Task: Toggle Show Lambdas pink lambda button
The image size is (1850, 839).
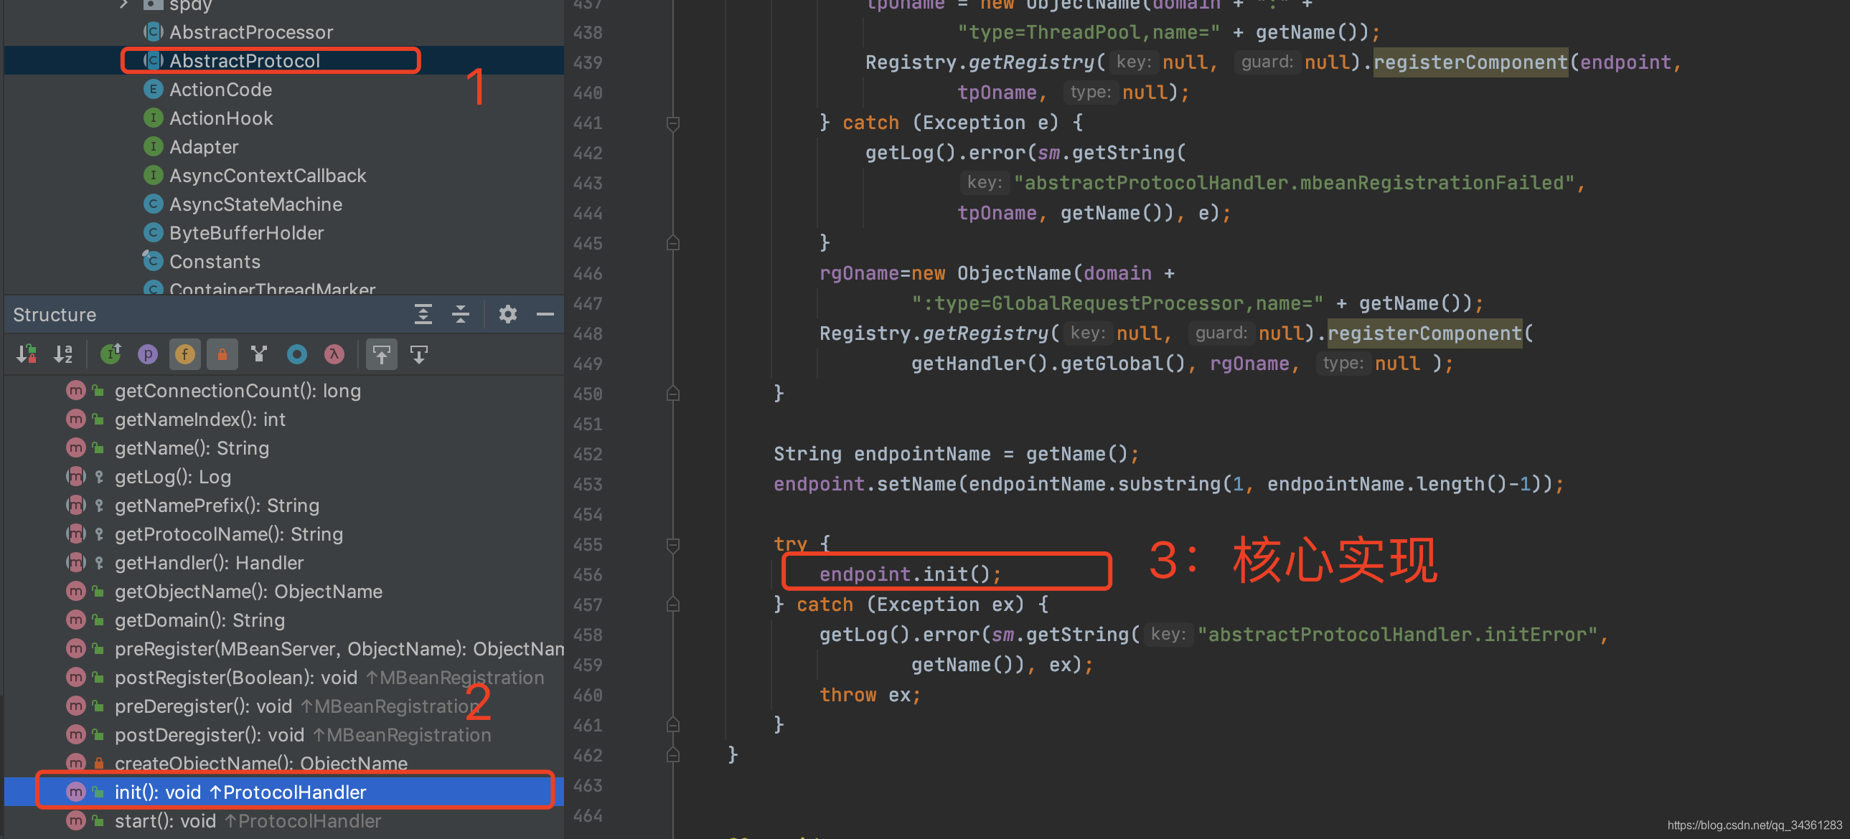Action: click(x=334, y=354)
